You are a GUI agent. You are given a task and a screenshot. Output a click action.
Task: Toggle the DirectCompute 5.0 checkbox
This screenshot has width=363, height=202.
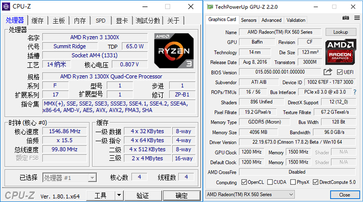(315, 182)
